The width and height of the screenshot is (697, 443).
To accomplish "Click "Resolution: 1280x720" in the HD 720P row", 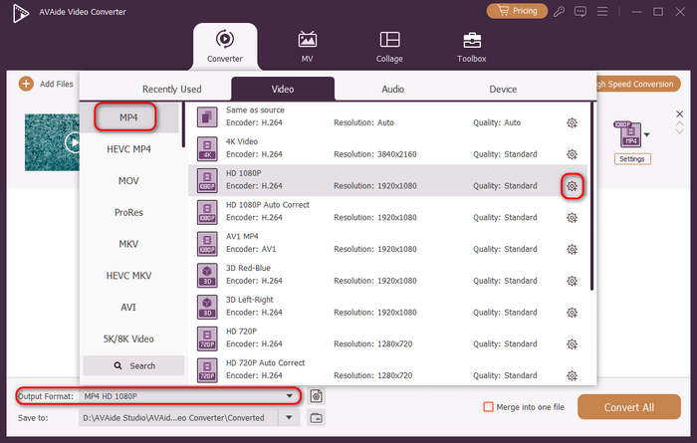I will [x=373, y=343].
